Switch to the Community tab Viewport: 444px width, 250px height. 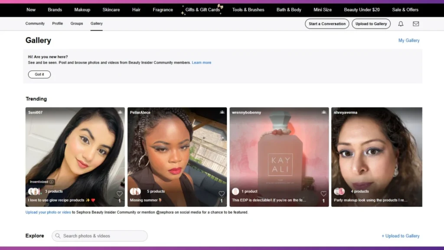35,23
